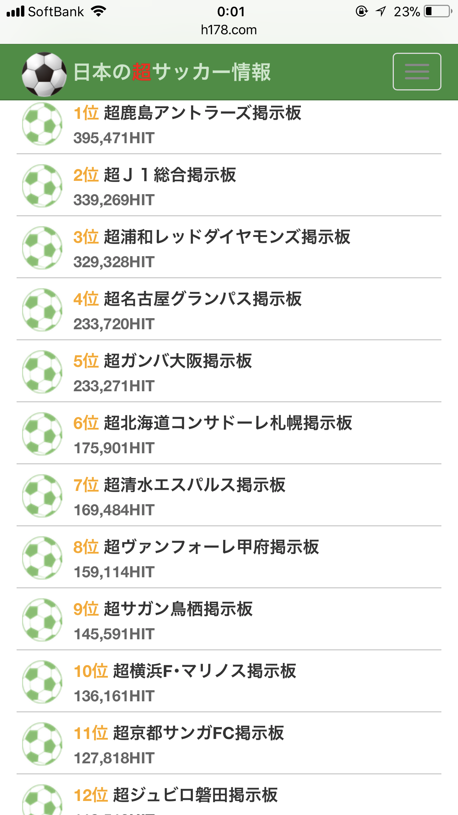This screenshot has width=458, height=815.
Task: Open the 超鹿島アントラーズ掲示板 link
Action: (x=202, y=113)
